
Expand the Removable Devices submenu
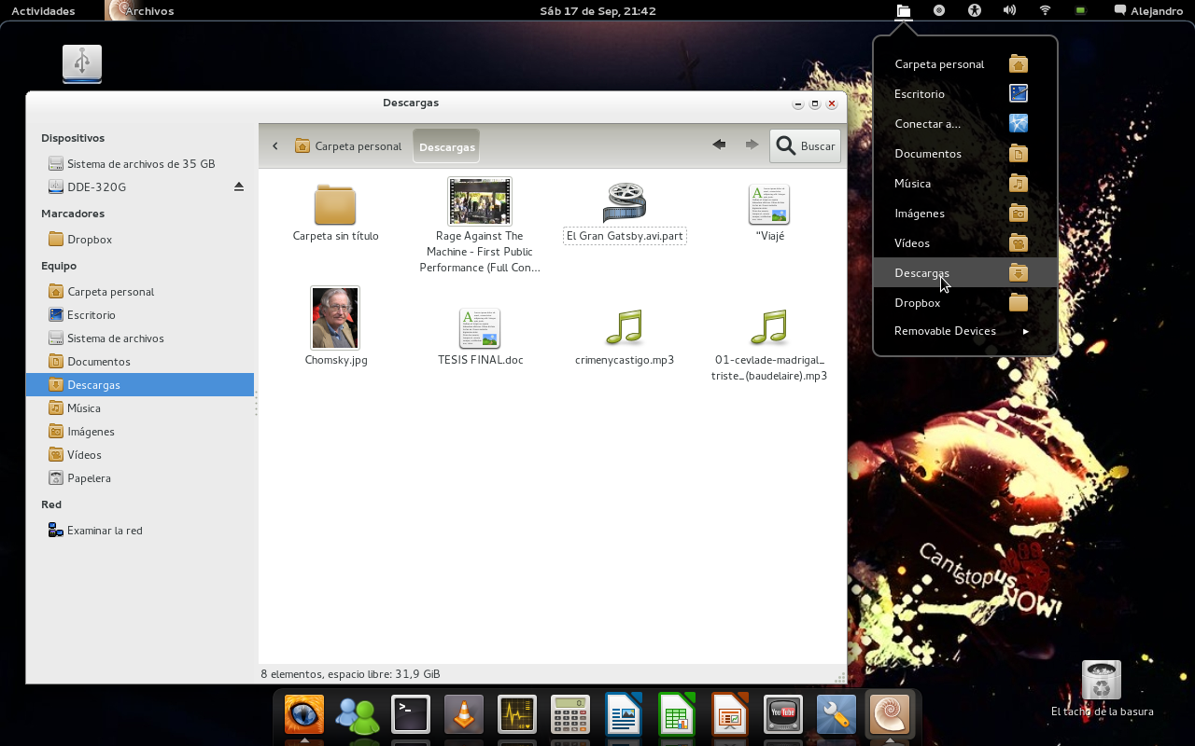pyautogui.click(x=965, y=331)
